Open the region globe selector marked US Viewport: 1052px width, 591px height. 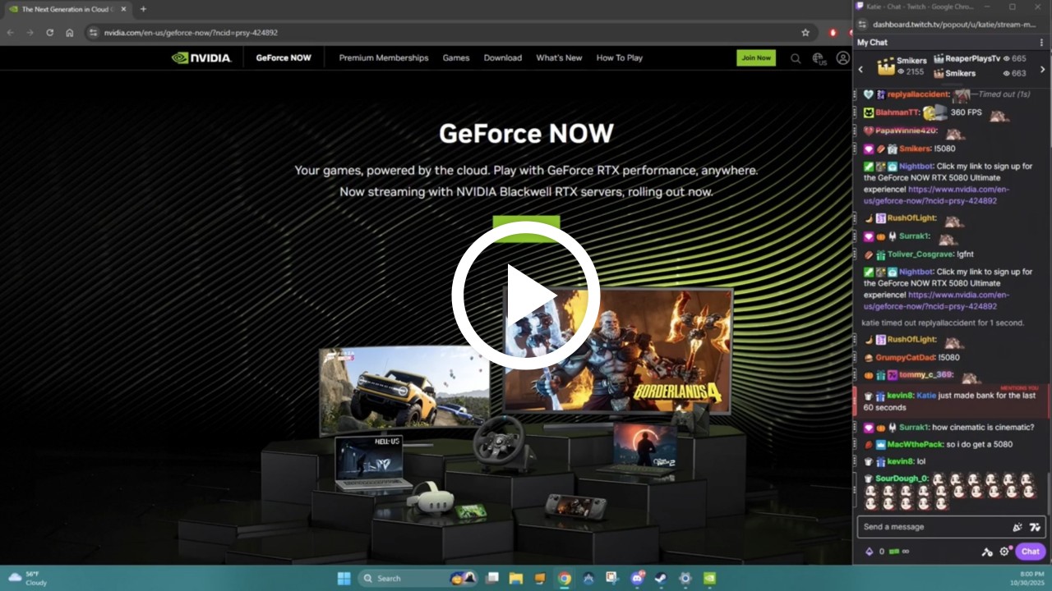point(819,58)
